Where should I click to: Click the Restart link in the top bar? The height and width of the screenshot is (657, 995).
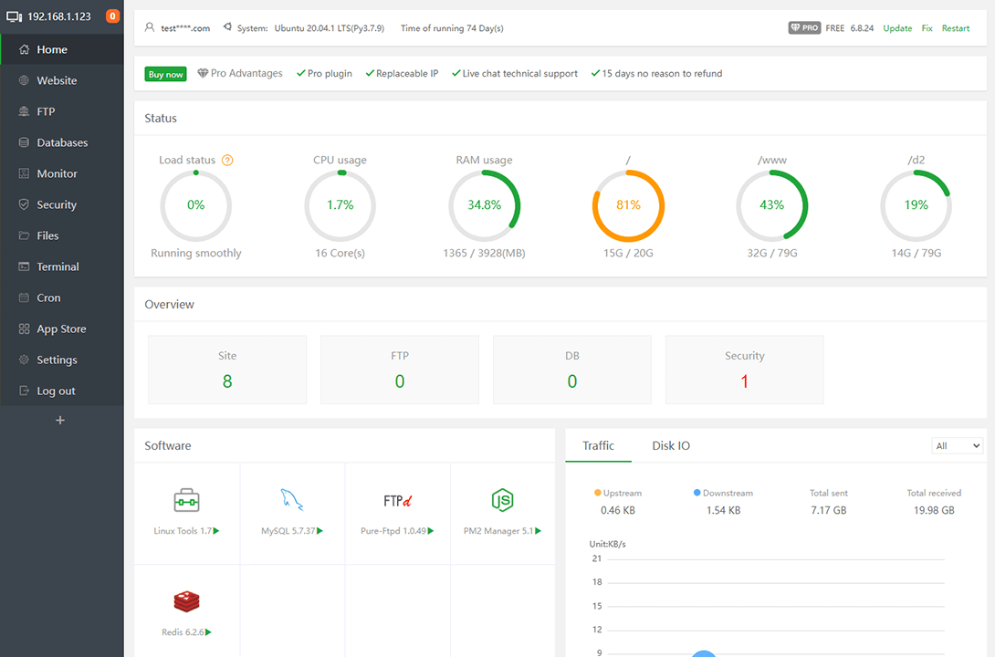pyautogui.click(x=955, y=28)
